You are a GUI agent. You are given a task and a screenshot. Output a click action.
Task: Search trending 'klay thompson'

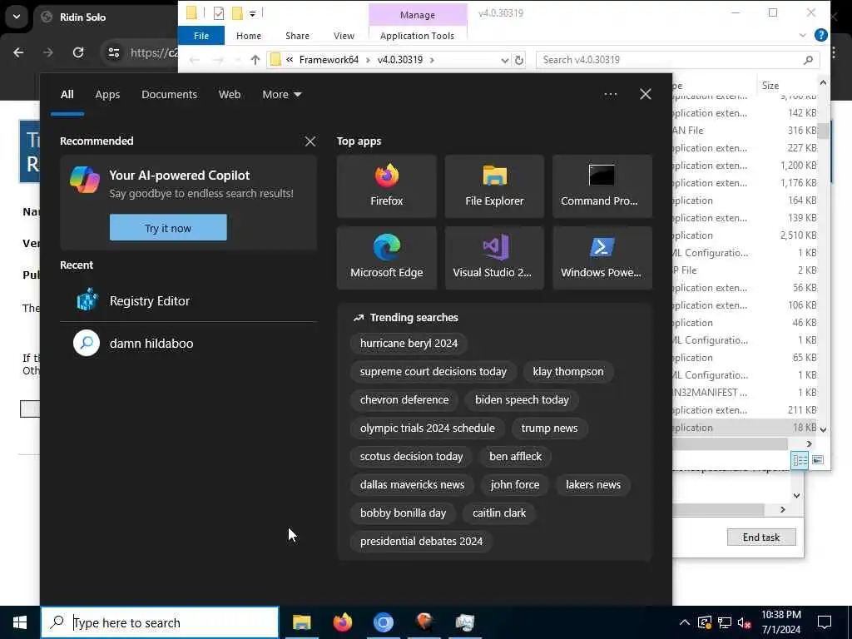pos(567,372)
